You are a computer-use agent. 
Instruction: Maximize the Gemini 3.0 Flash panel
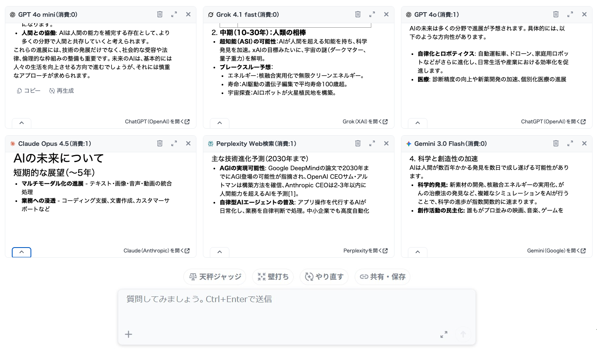tap(570, 143)
